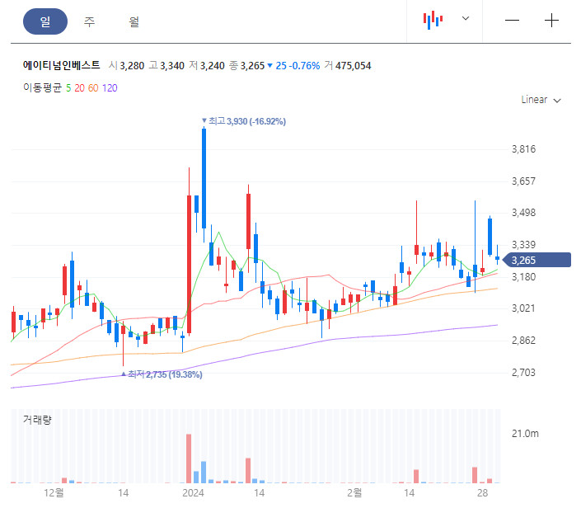Click the stock name 에이티넘인베스트
The width and height of the screenshot is (581, 508).
pyautogui.click(x=62, y=65)
